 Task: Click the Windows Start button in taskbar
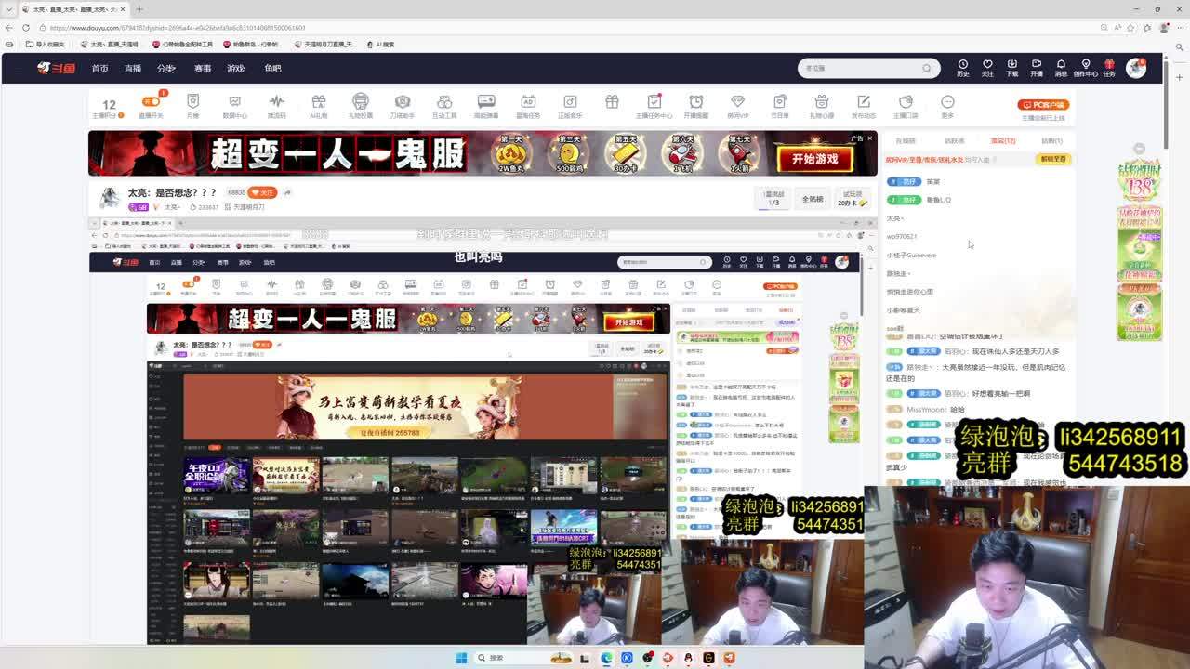point(460,658)
